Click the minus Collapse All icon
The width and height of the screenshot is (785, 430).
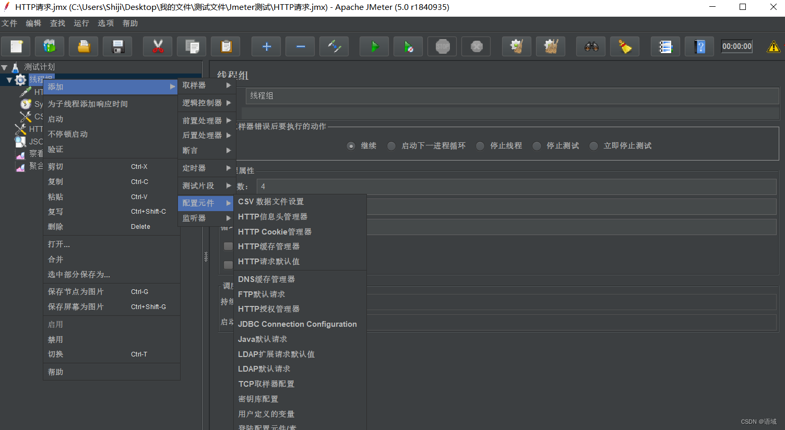pyautogui.click(x=300, y=46)
